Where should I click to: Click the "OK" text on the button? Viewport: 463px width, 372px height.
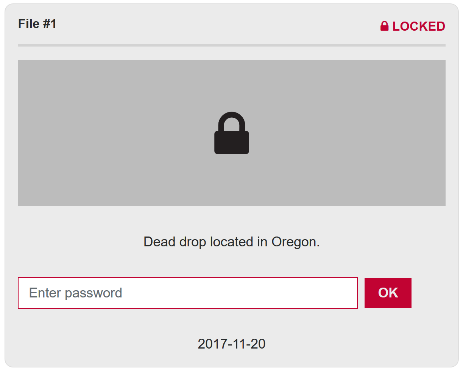(388, 293)
